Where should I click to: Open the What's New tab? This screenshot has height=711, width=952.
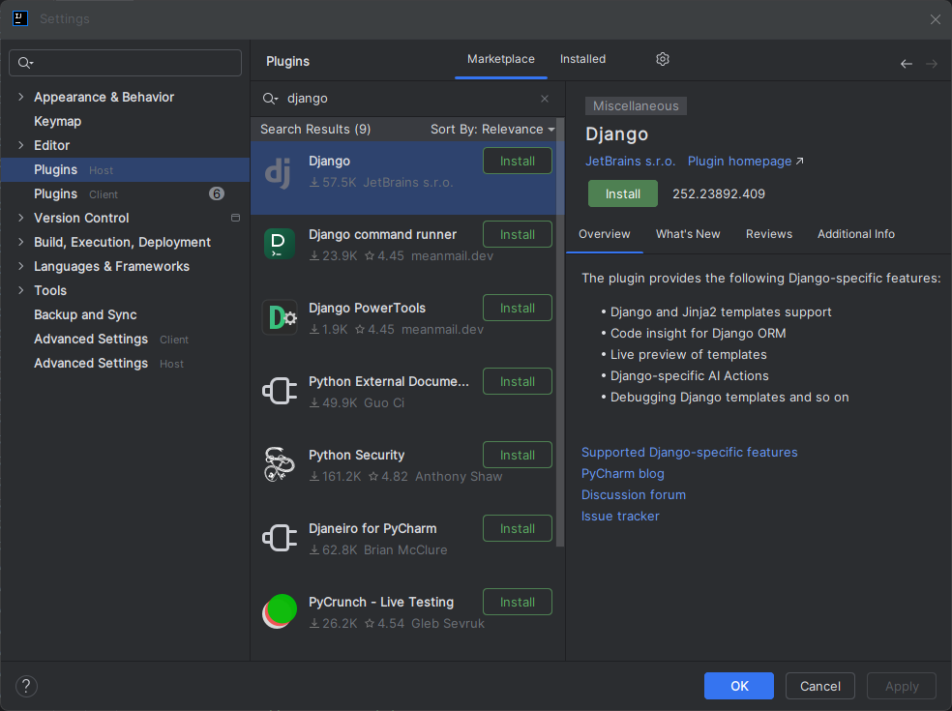(688, 234)
